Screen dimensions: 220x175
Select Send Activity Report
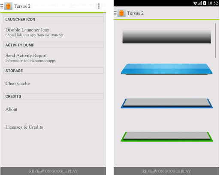pos(53,58)
